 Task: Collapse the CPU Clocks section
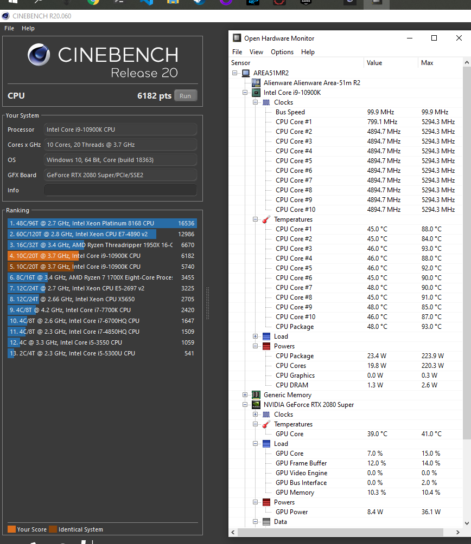[x=255, y=102]
